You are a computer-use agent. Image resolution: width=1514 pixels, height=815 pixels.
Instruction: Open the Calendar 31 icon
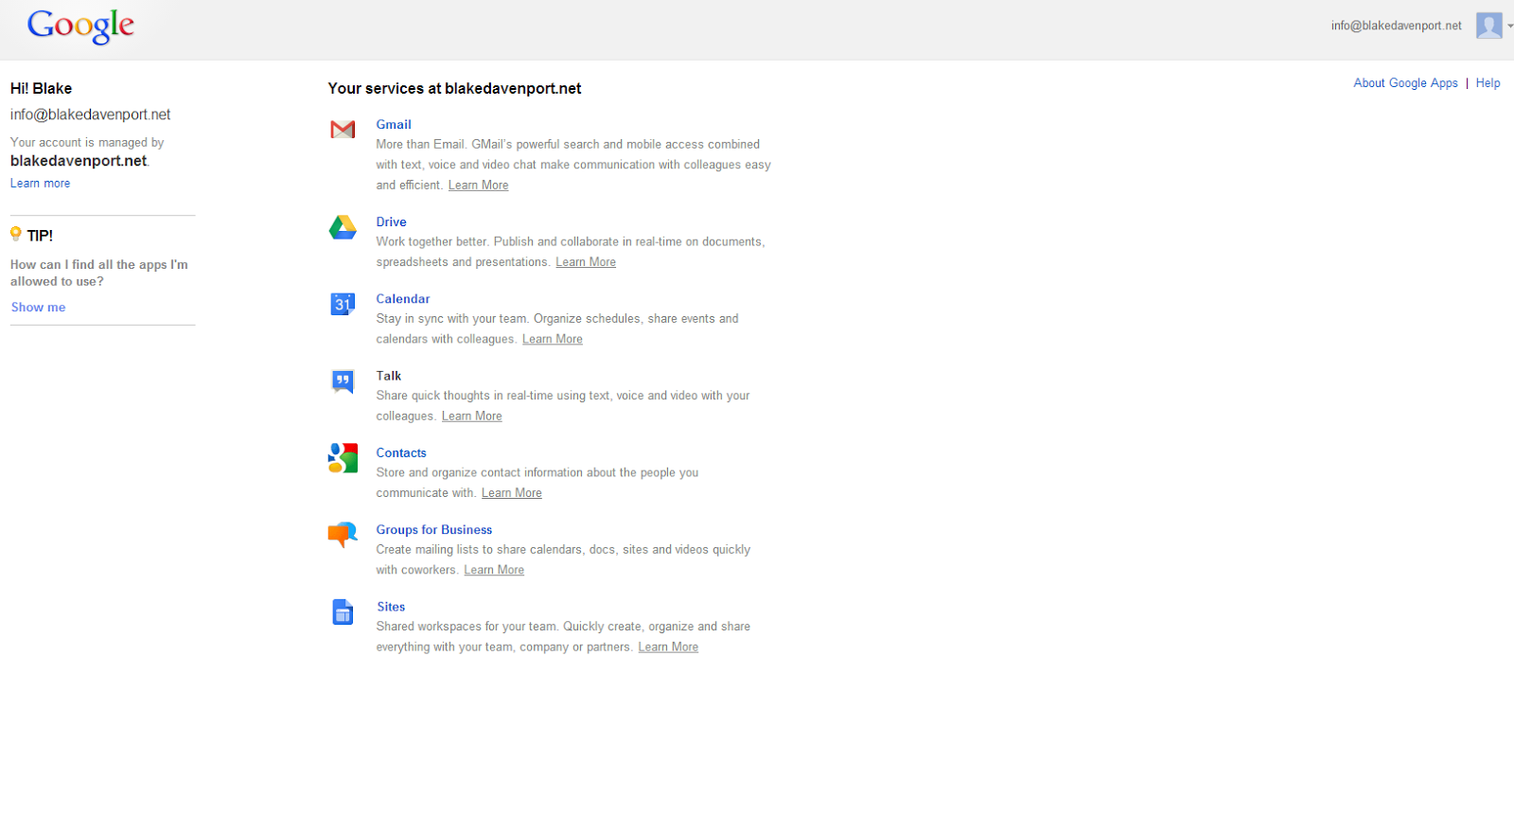tap(343, 304)
